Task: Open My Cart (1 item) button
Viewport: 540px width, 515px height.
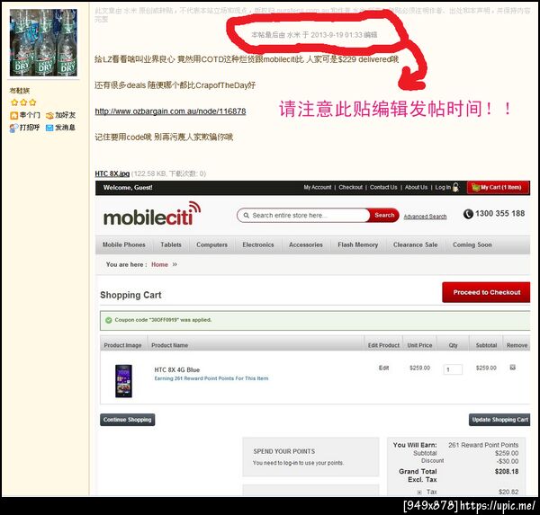Action: [498, 188]
